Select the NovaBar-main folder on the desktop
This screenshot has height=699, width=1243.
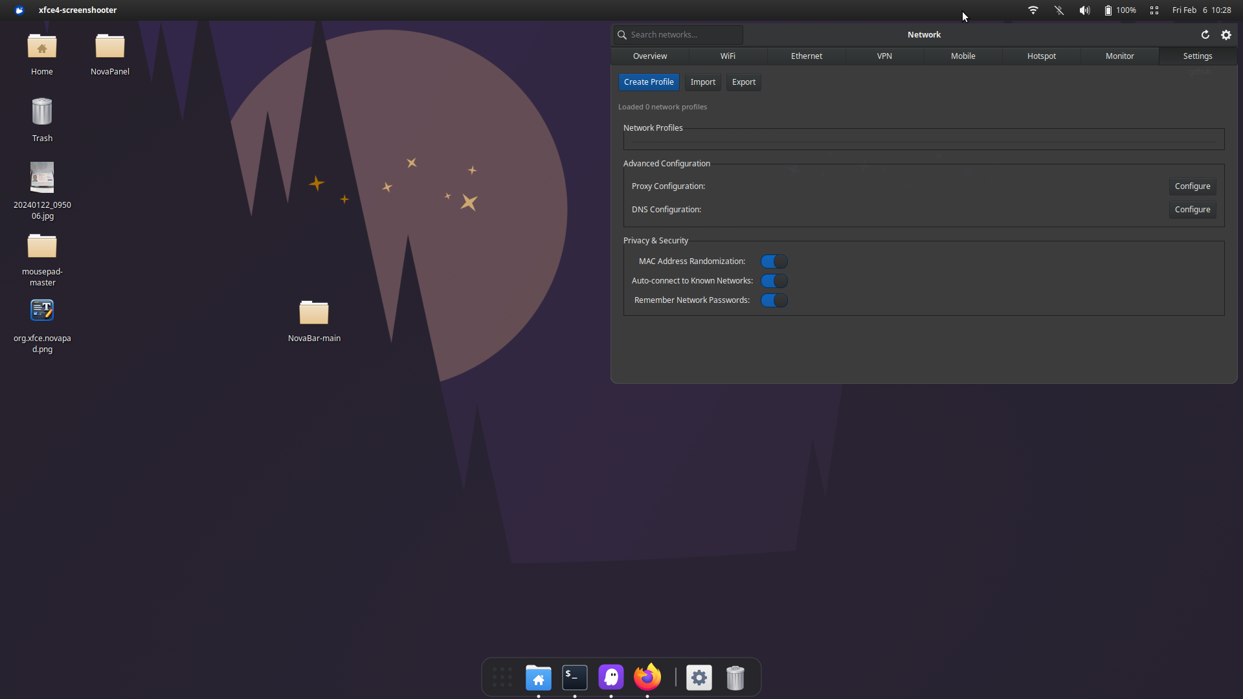[314, 321]
